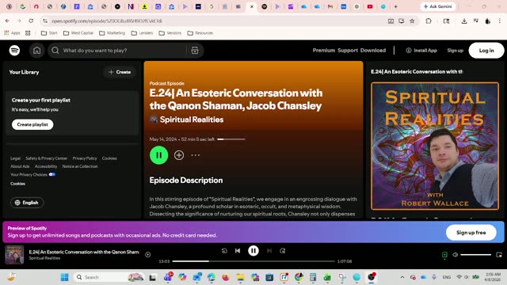The height and width of the screenshot is (285, 507).
Task: Open the browser extensions icon
Action: [x=429, y=21]
